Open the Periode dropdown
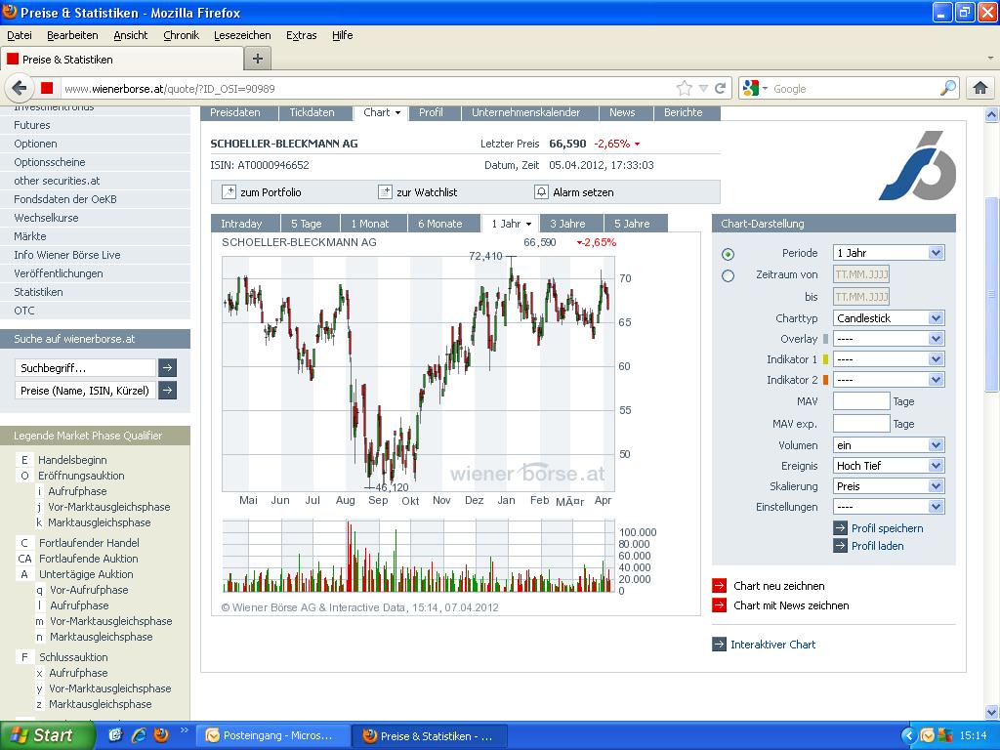 (x=889, y=253)
